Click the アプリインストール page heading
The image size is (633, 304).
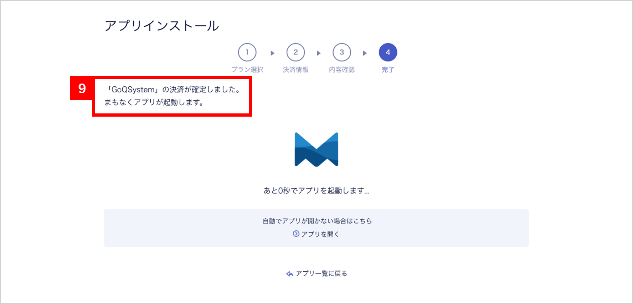[x=162, y=26]
